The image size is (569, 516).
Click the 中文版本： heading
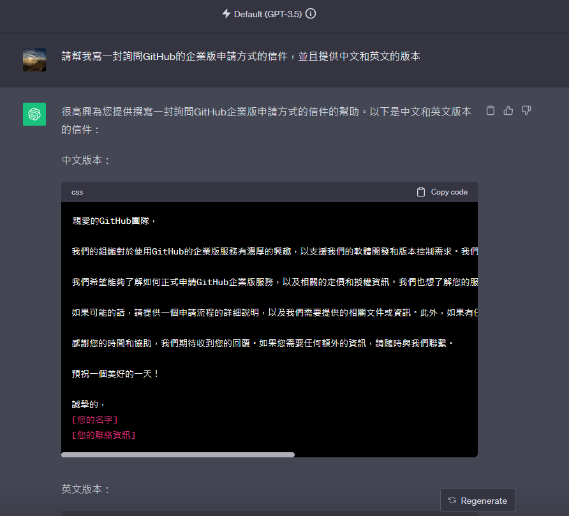86,160
